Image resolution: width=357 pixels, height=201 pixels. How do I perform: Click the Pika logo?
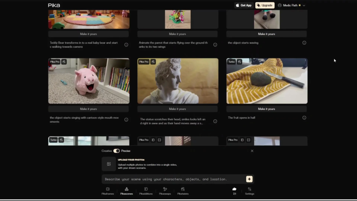pyautogui.click(x=54, y=5)
